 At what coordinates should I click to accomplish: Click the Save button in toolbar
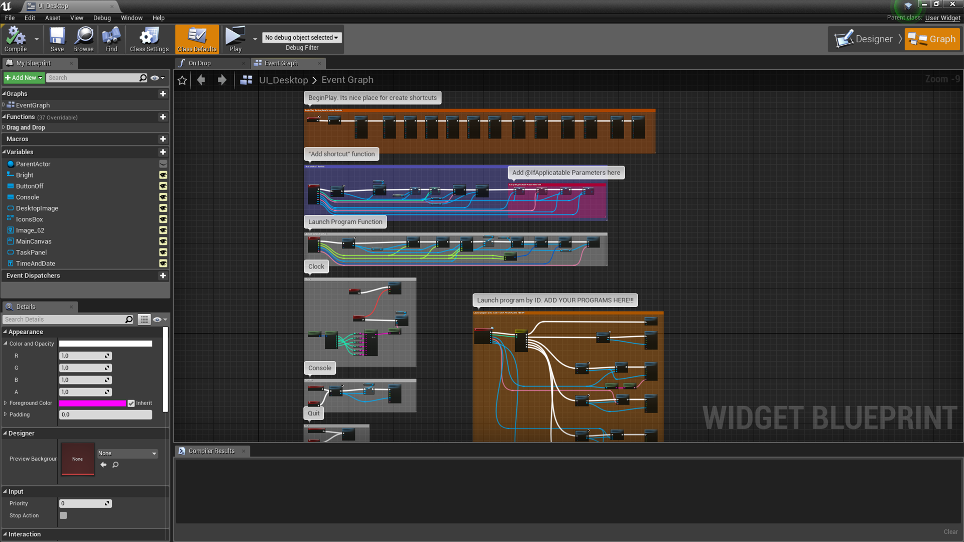[x=57, y=39]
